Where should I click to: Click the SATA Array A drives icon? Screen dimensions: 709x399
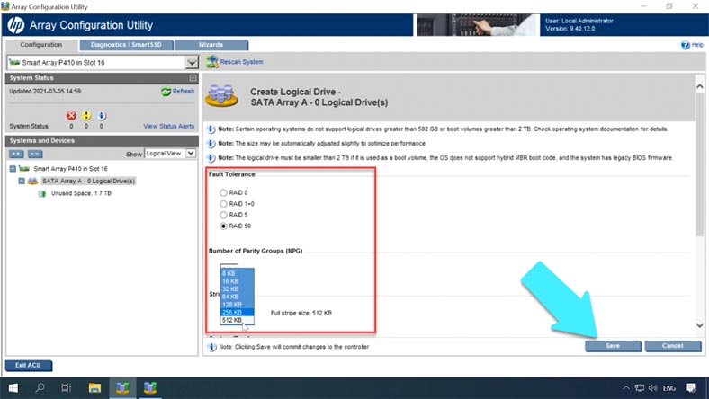[x=32, y=182]
